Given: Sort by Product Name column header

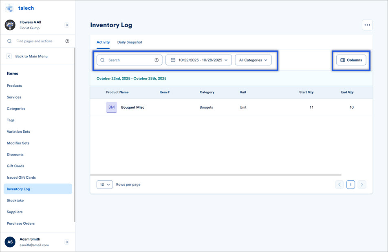Looking at the screenshot, I should point(117,92).
